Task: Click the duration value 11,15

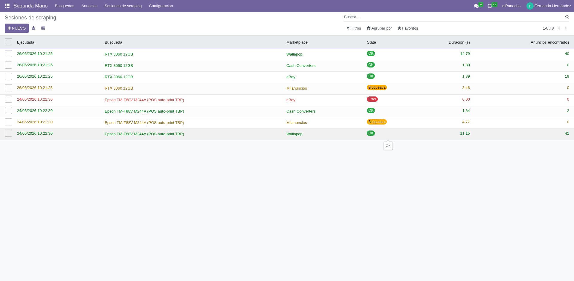Action: click(x=465, y=133)
